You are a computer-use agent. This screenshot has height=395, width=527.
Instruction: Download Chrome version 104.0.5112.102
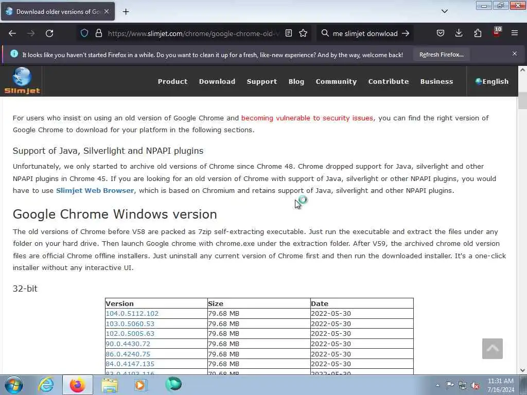[x=132, y=313]
